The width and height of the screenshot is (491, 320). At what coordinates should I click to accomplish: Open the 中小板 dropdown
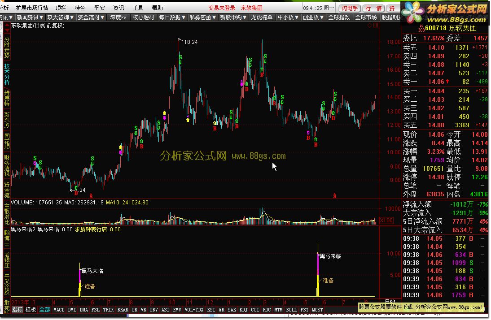pyautogui.click(x=288, y=17)
